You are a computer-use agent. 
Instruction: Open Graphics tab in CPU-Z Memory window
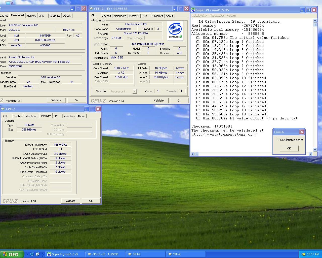pyautogui.click(x=69, y=116)
